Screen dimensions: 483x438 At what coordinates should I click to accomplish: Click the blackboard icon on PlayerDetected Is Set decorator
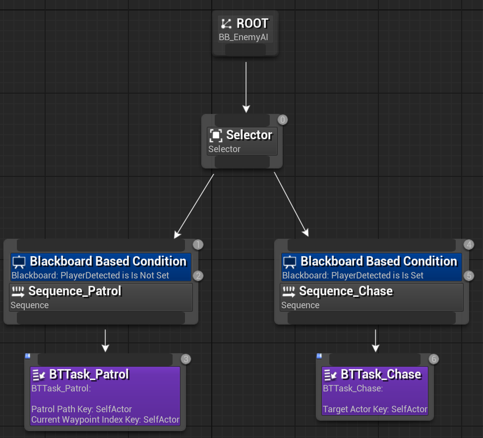[290, 262]
